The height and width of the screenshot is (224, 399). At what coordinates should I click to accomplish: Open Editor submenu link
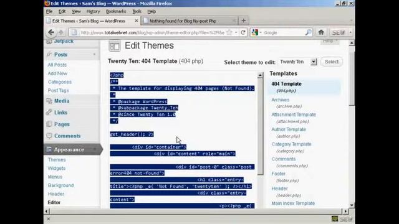pos(54,202)
